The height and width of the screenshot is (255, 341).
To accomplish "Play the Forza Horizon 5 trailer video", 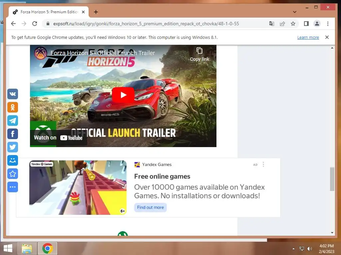I will (x=123, y=95).
